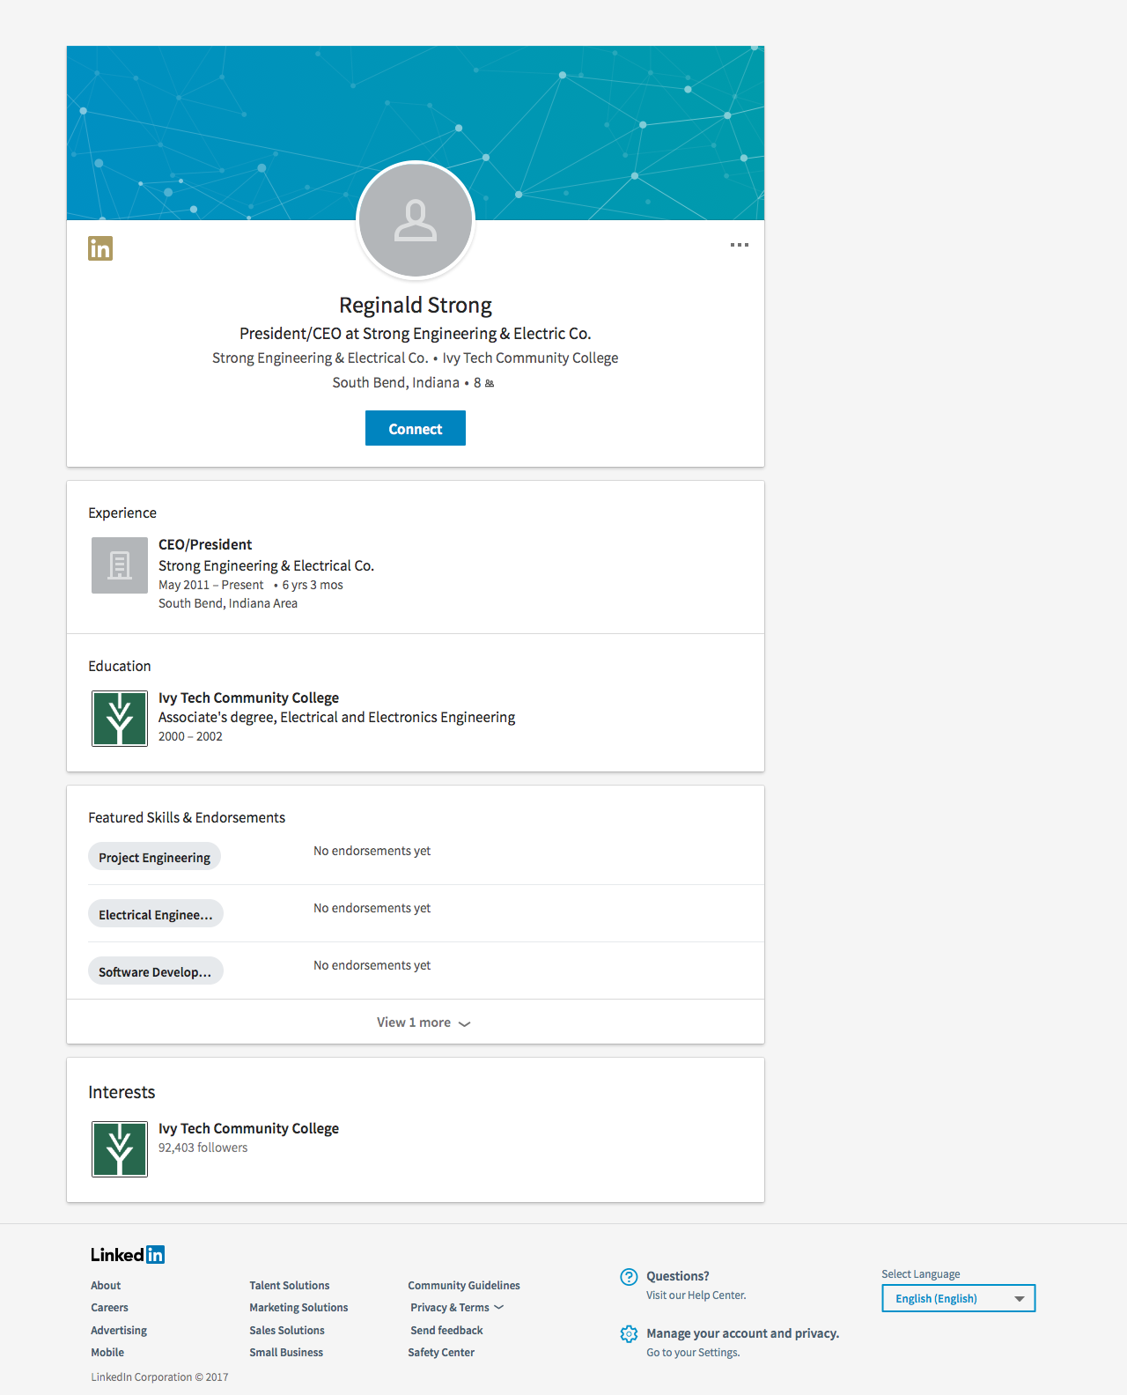Click the Send feedback link
Image resolution: width=1127 pixels, height=1395 pixels.
[446, 1331]
